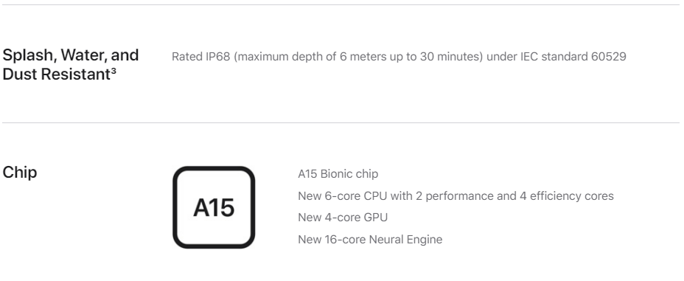
Task: Click the "New 6-core CPU" words
Action: pyautogui.click(x=343, y=196)
